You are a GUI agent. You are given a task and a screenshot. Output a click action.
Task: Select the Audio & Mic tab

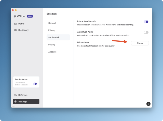[x=58, y=37]
